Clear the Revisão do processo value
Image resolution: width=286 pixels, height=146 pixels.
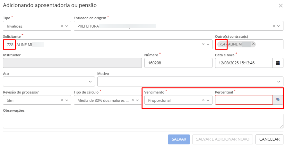[x=62, y=100]
